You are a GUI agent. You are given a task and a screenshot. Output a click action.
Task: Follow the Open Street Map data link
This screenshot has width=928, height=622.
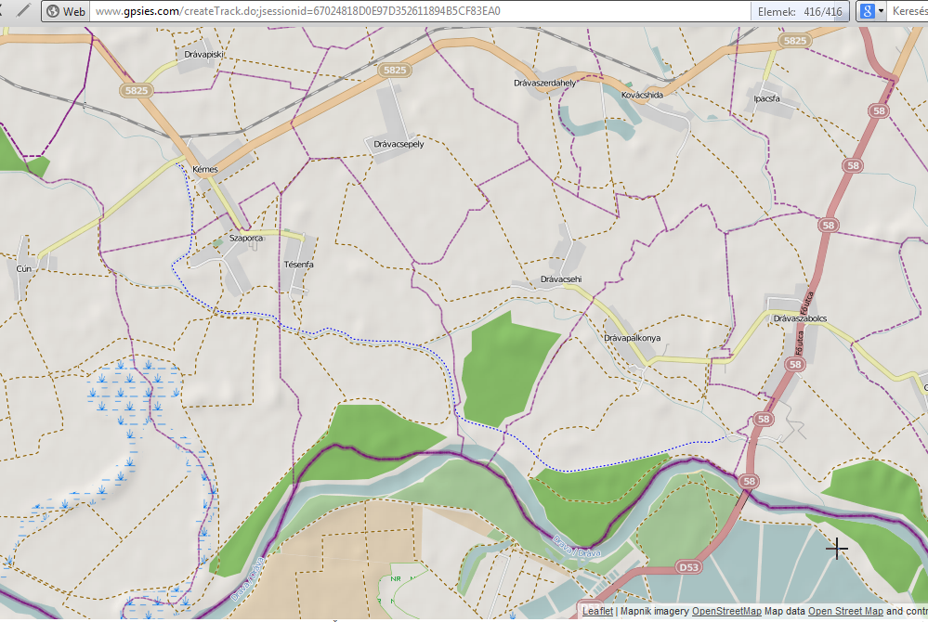(844, 611)
